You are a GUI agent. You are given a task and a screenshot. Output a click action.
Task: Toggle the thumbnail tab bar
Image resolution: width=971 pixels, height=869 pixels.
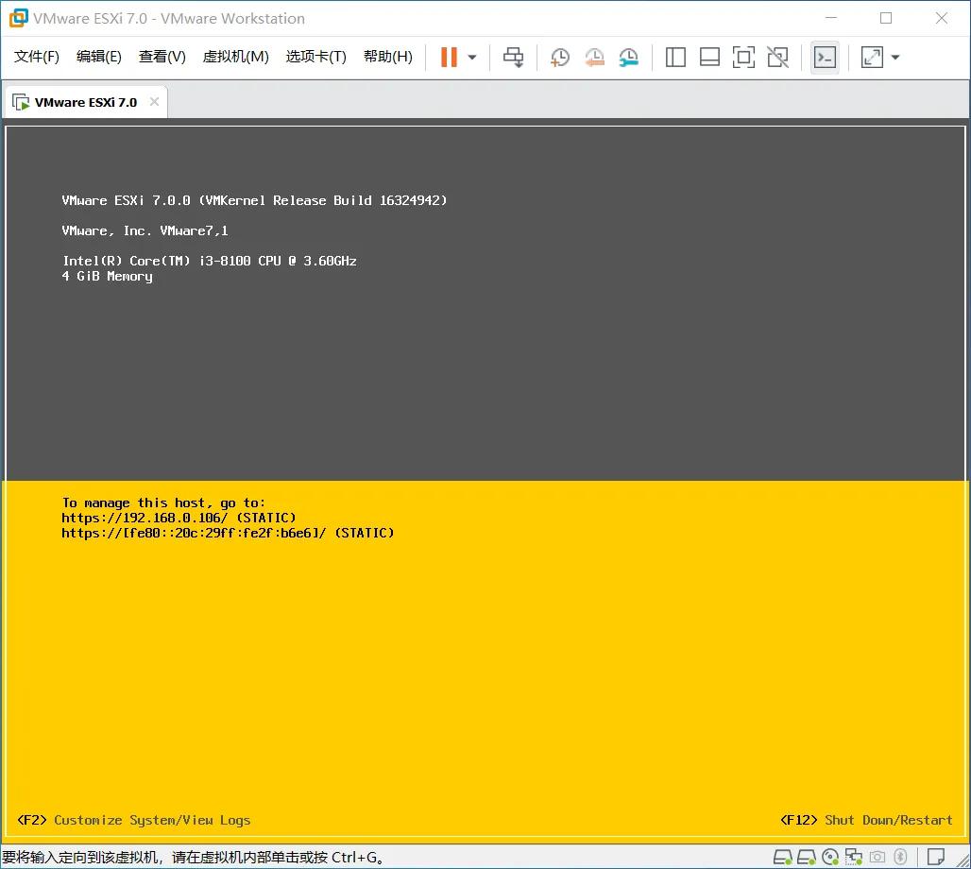[x=709, y=57]
